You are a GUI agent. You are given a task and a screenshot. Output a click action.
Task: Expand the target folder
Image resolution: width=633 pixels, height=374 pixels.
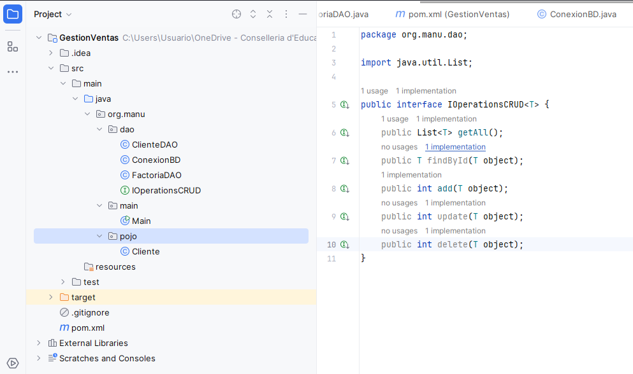pyautogui.click(x=51, y=298)
